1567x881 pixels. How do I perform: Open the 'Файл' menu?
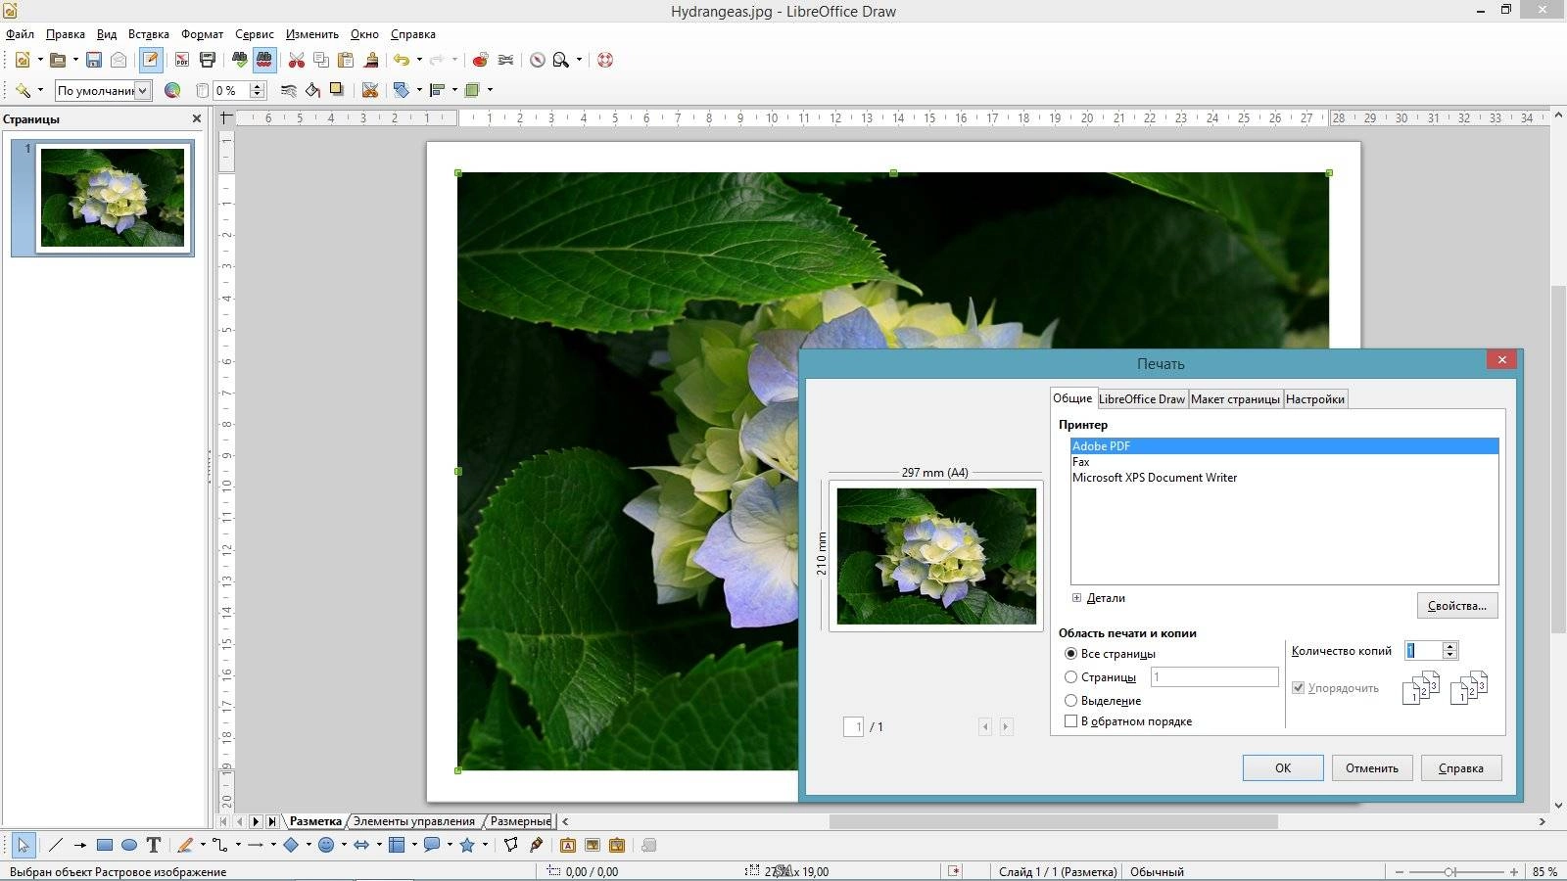point(20,34)
